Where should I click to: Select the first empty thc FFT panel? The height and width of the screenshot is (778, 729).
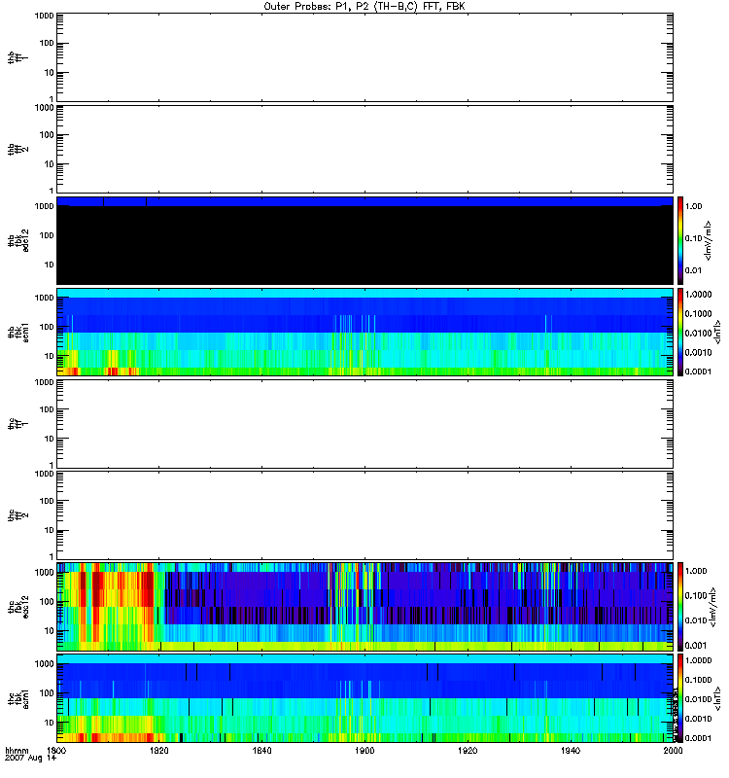364,423
